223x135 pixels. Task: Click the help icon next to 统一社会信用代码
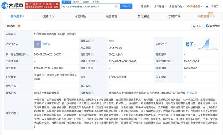pos(28,54)
